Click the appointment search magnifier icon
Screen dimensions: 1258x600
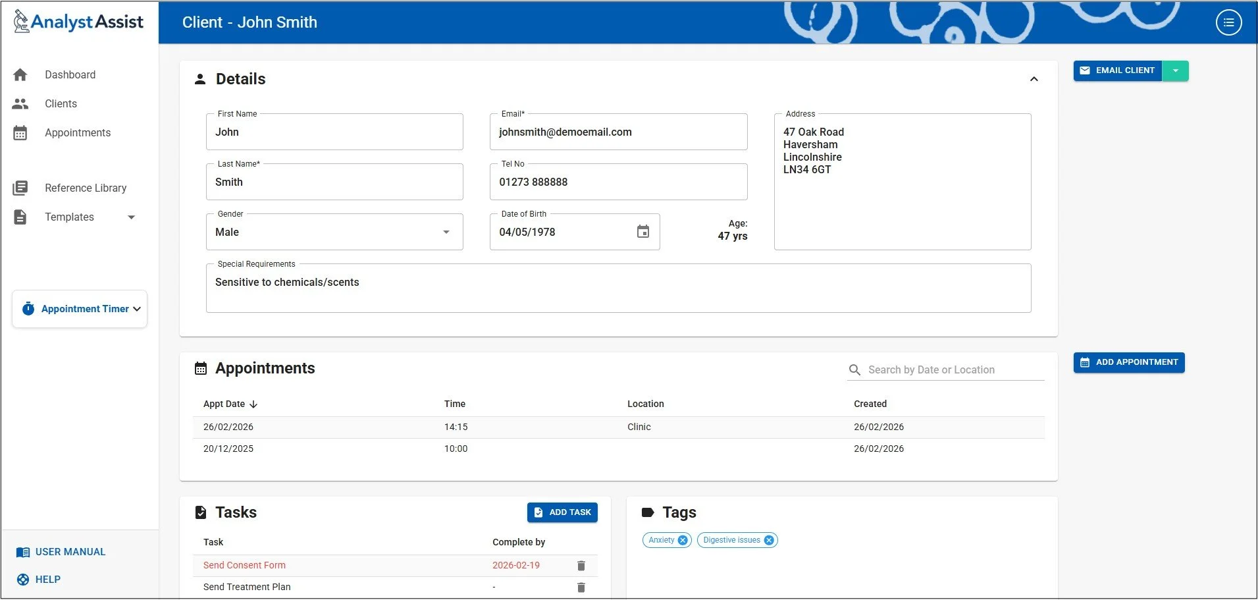(x=854, y=370)
